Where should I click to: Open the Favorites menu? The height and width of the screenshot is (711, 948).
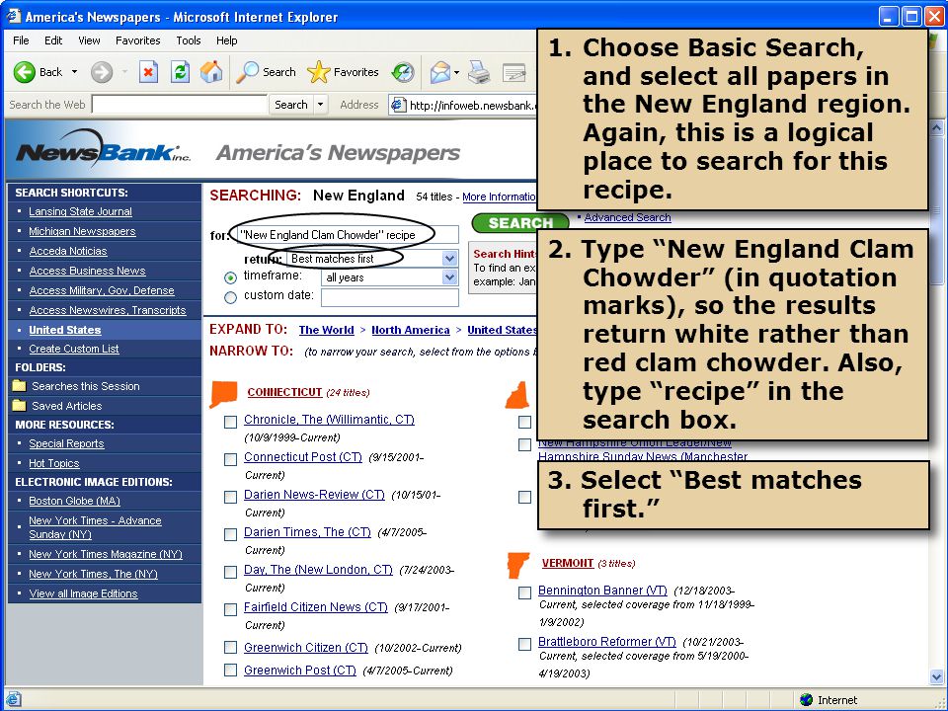tap(138, 40)
